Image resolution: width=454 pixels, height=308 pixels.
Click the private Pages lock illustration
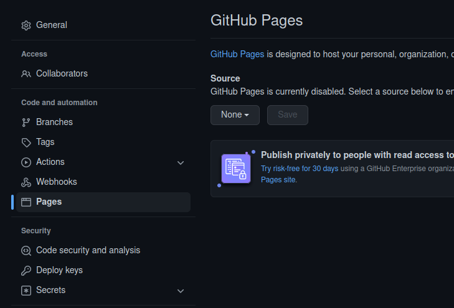(236, 169)
